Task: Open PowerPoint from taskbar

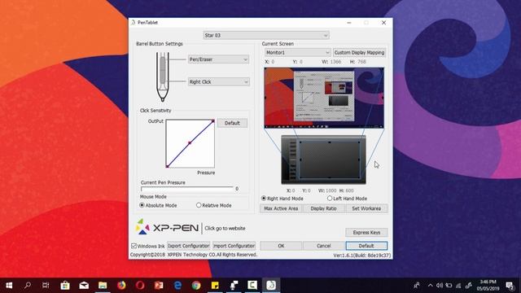Action: coord(159,286)
